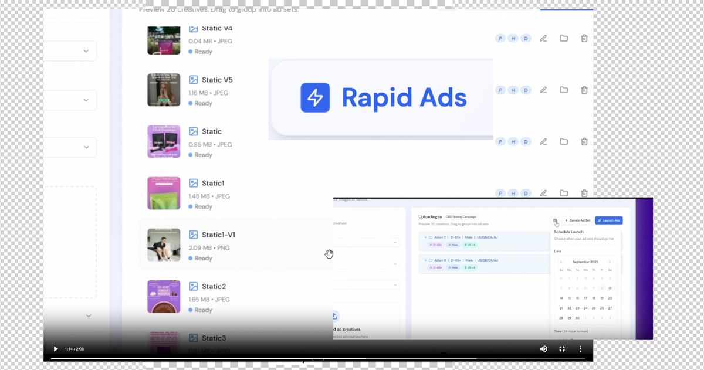Click the P platform icon on Static V4 row

pos(500,38)
